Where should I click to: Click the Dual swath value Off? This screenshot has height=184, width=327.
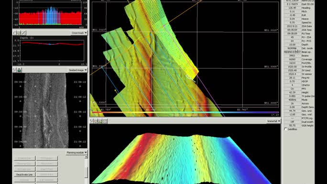[292, 122]
